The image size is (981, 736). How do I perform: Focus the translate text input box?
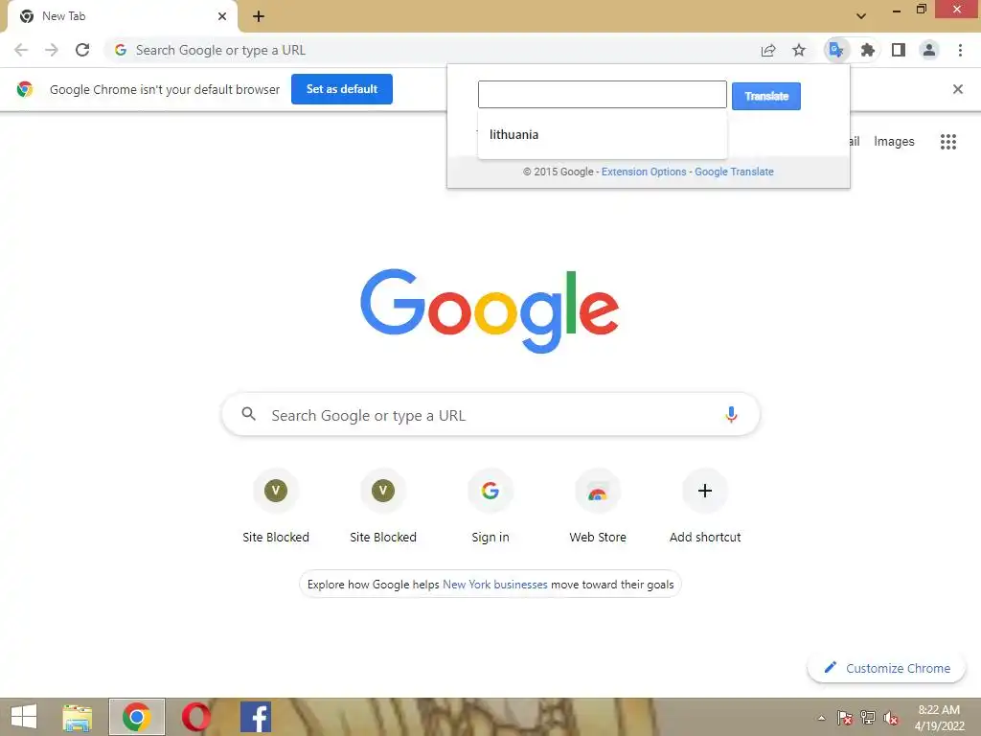click(602, 95)
